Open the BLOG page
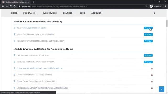168x94 pixels. 82,13
